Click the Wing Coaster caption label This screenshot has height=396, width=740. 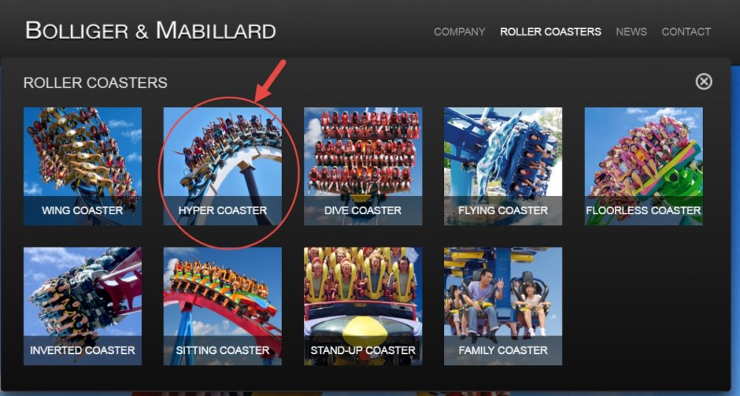83,211
